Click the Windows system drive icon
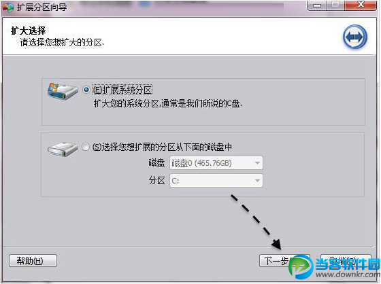 (x=63, y=90)
